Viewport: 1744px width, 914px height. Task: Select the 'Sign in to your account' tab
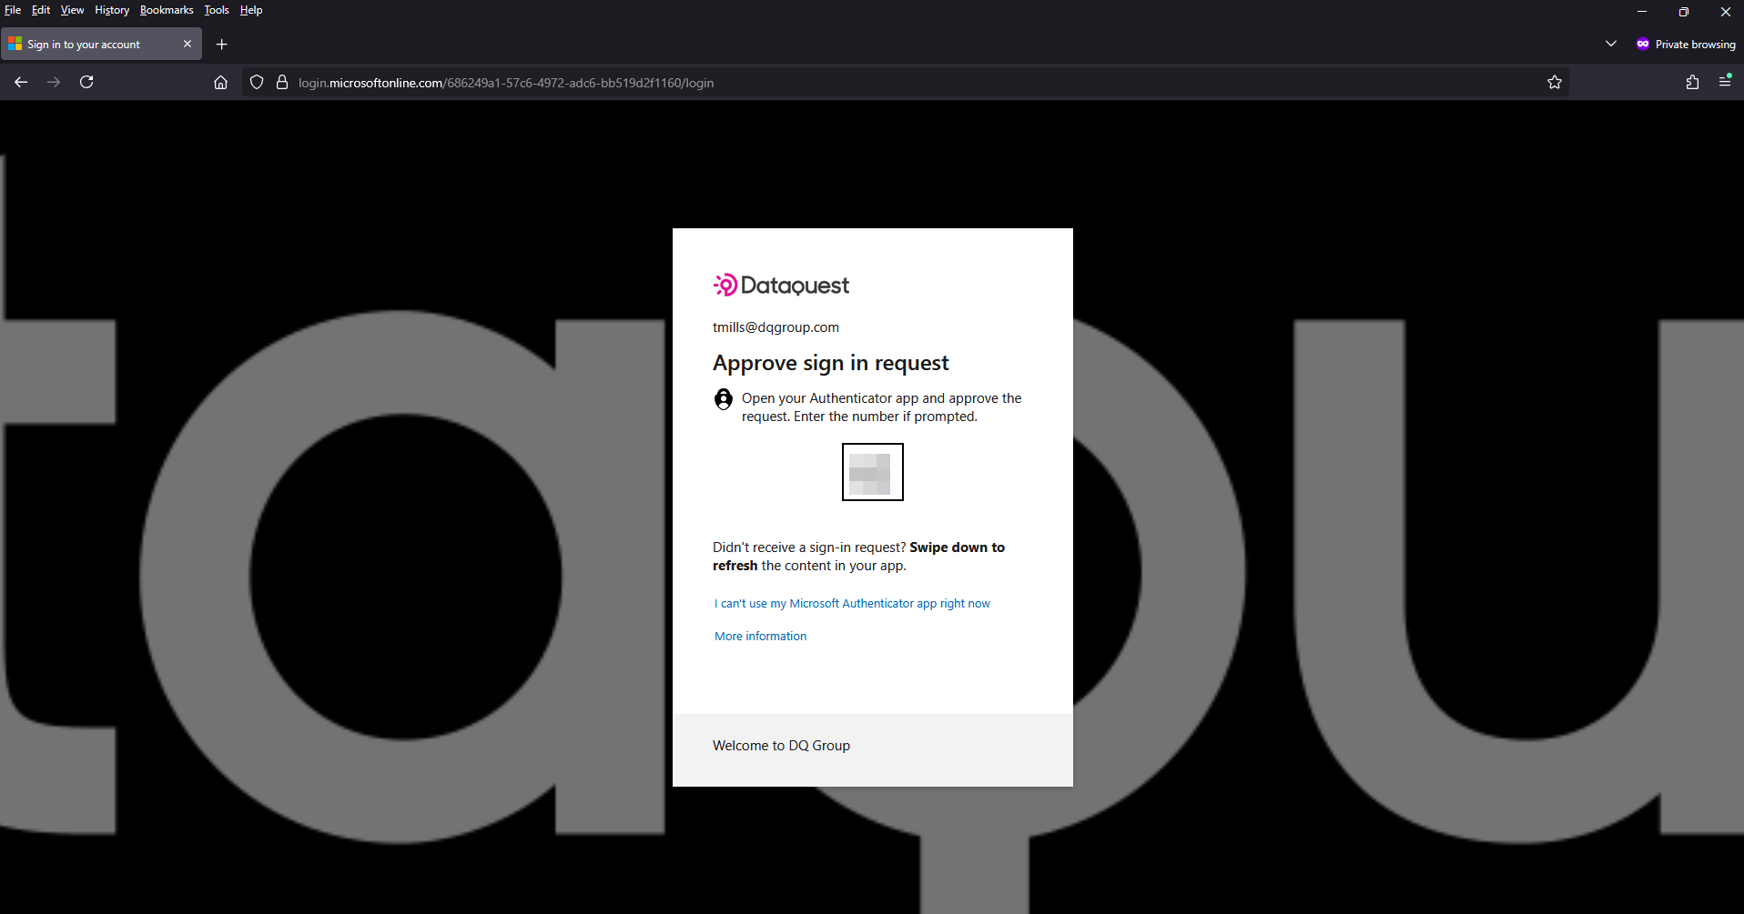(101, 44)
